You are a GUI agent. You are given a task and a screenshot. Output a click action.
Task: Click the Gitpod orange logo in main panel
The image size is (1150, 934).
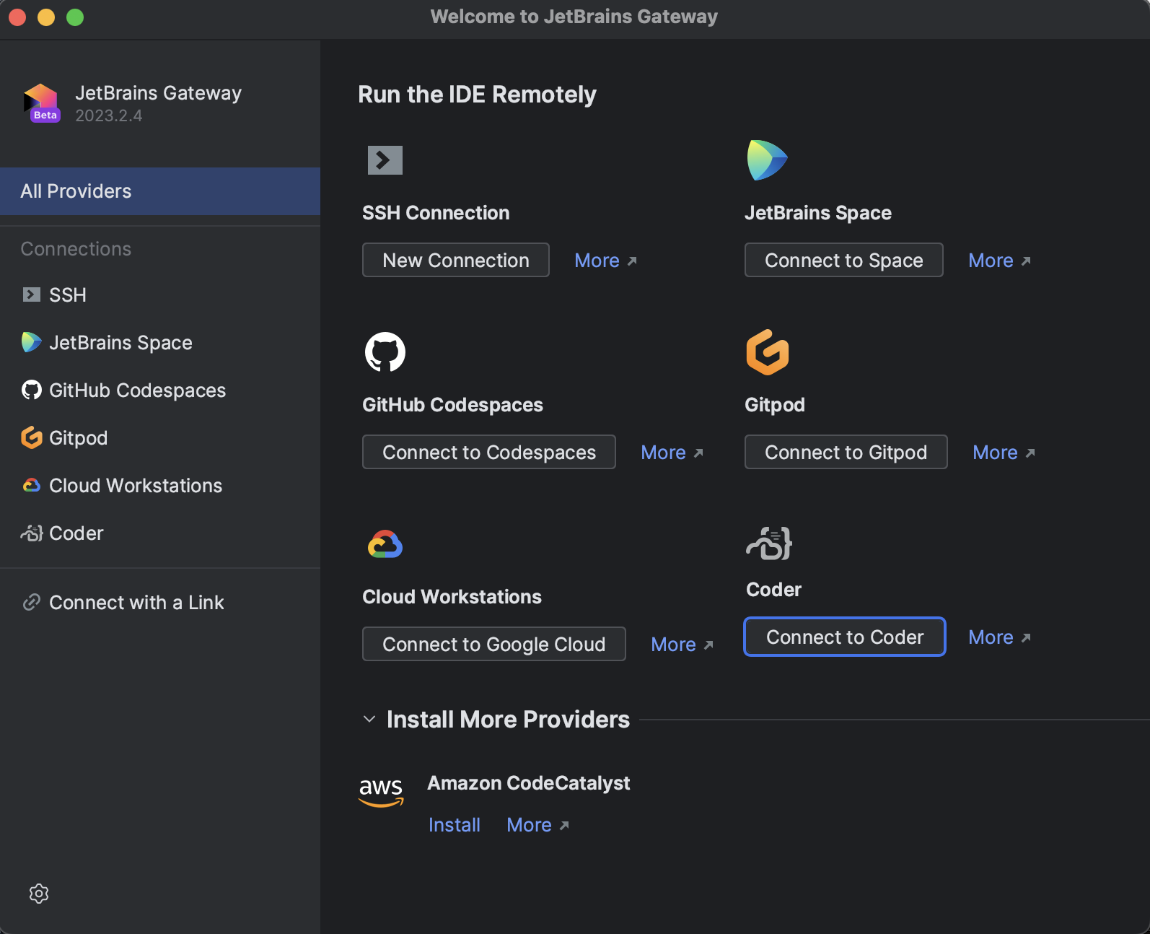[767, 352]
